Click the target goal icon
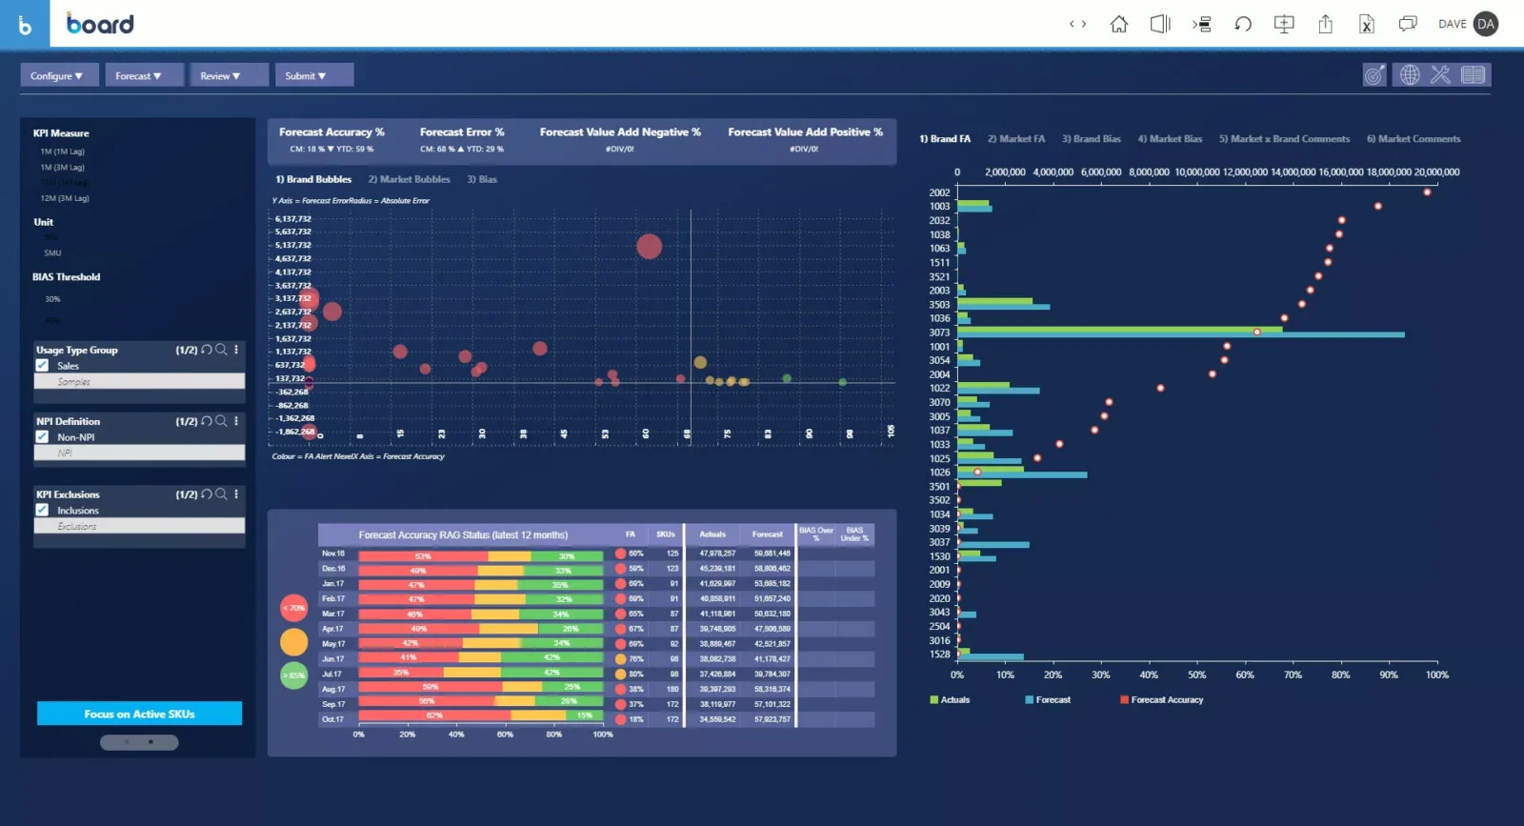The width and height of the screenshot is (1524, 826). pyautogui.click(x=1374, y=75)
